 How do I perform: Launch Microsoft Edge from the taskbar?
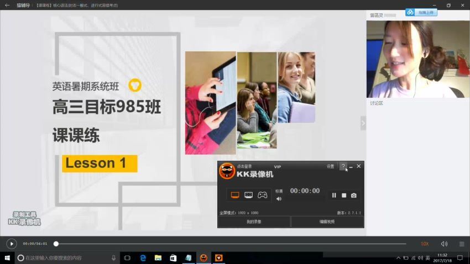(143, 258)
